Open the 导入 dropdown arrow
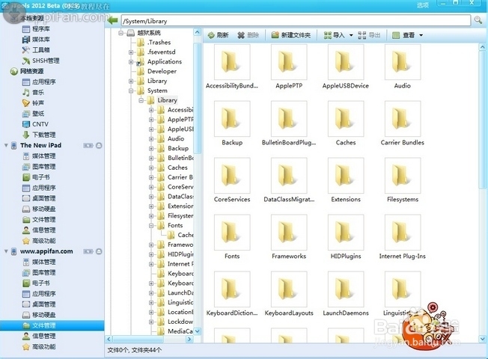This screenshot has height=359, width=488. click(x=351, y=35)
